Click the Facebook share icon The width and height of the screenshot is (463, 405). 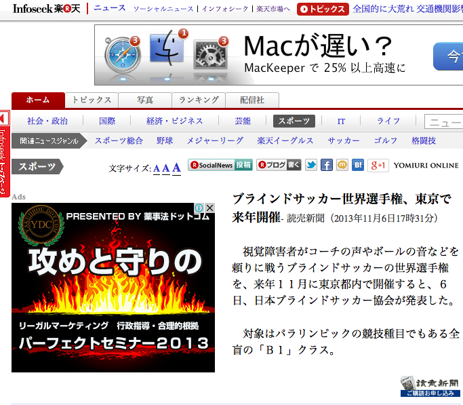(327, 165)
